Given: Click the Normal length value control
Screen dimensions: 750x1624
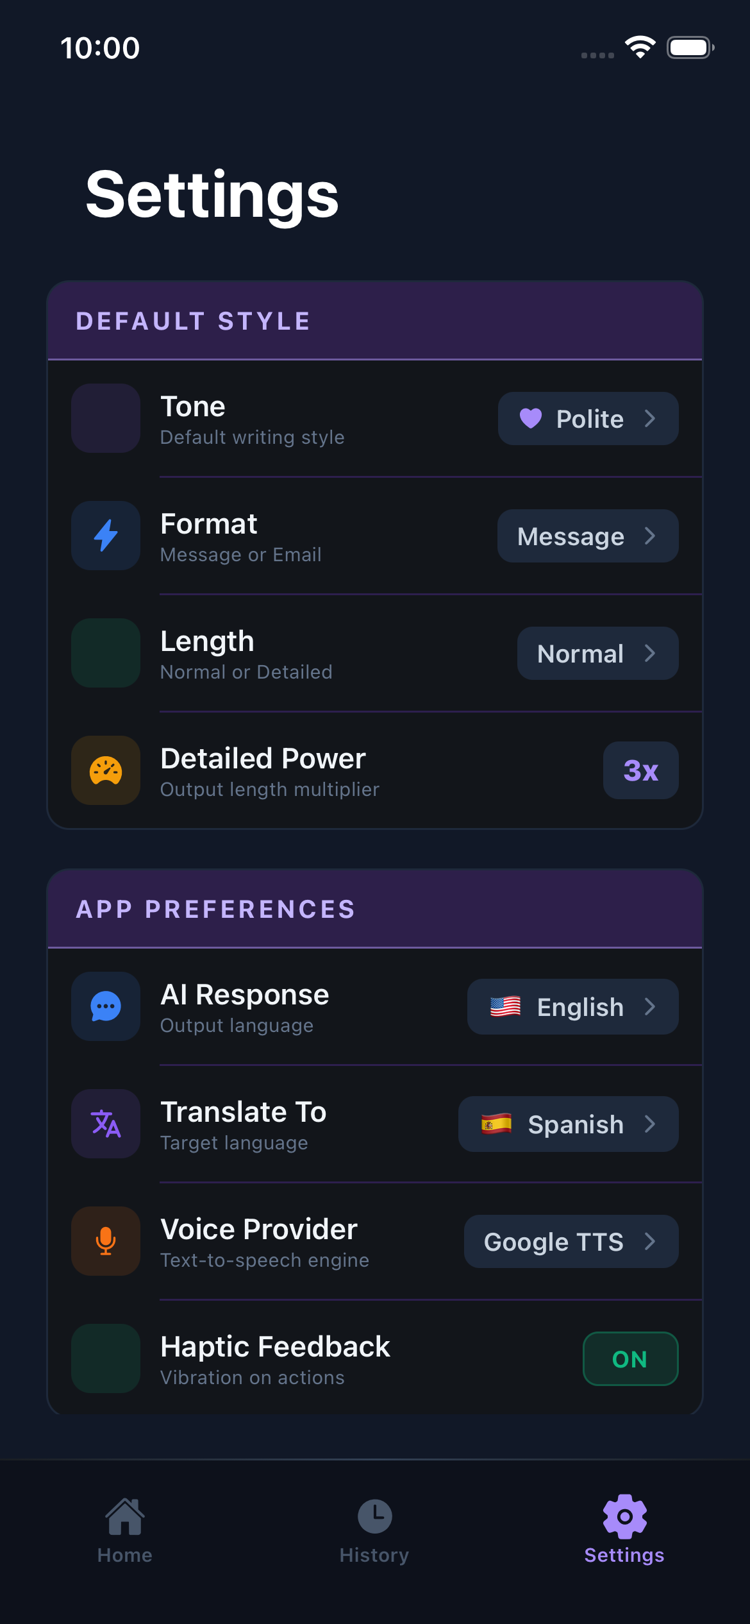Looking at the screenshot, I should [597, 654].
